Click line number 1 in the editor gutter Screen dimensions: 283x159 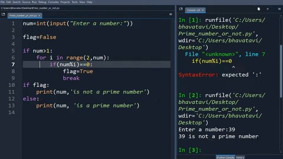point(13,23)
